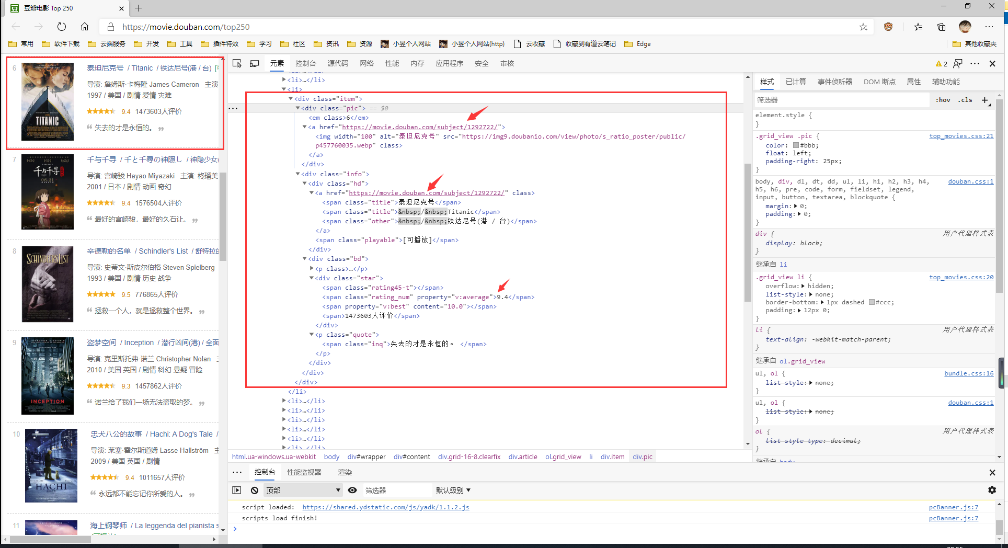The width and height of the screenshot is (1008, 548).
Task: Activate the DevTools element inspect tool
Action: pyautogui.click(x=237, y=63)
